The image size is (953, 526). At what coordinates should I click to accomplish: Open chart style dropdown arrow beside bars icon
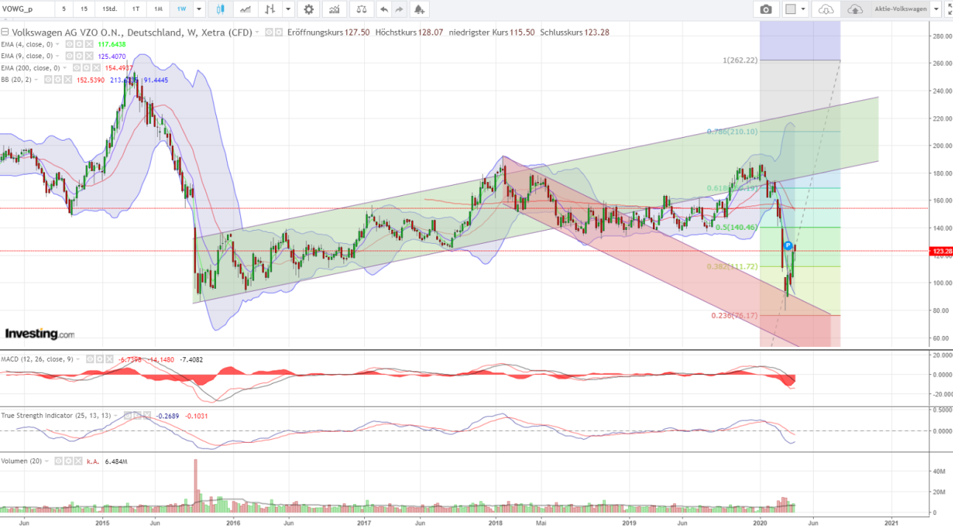(288, 10)
